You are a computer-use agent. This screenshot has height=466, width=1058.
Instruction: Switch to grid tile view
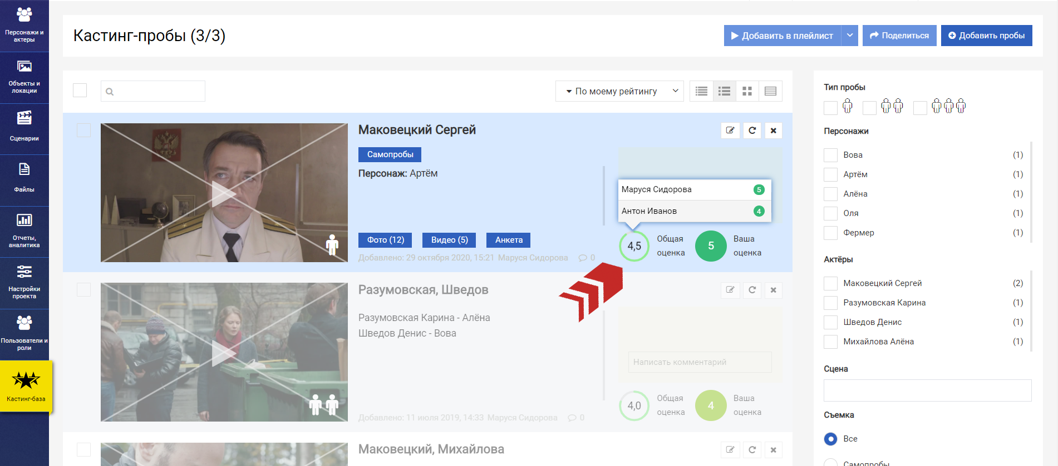point(747,91)
